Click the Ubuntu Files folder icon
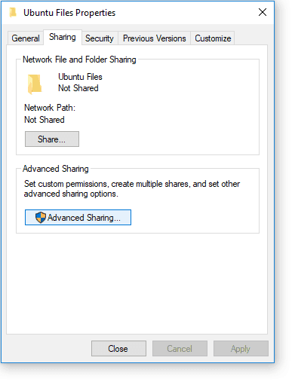 [35, 84]
